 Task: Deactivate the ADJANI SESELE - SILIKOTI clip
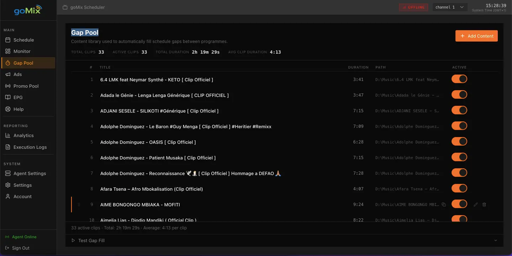(x=459, y=110)
